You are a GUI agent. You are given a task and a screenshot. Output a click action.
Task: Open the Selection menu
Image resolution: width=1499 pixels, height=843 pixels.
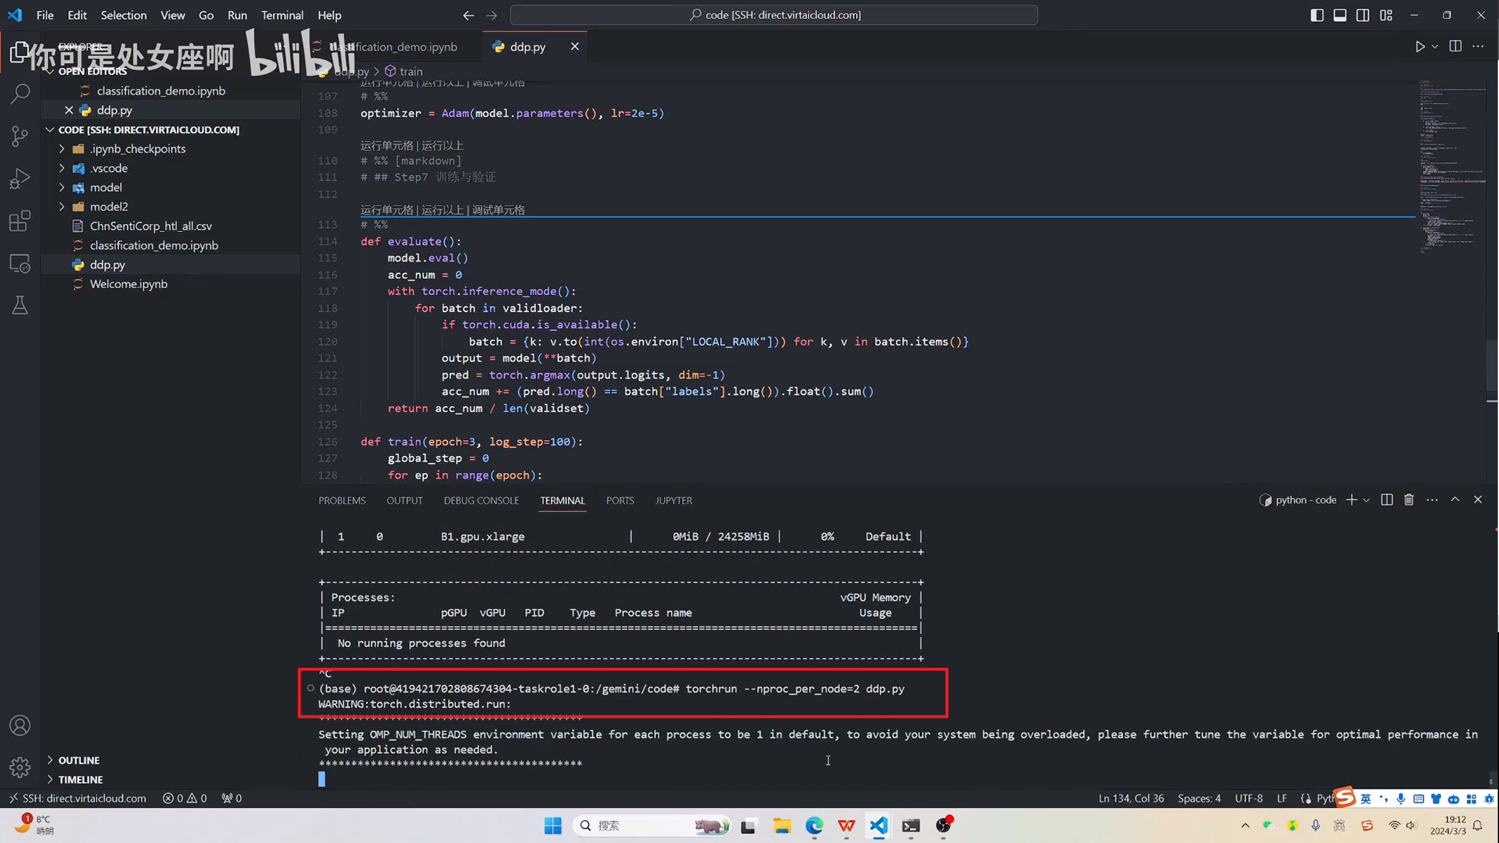click(124, 15)
